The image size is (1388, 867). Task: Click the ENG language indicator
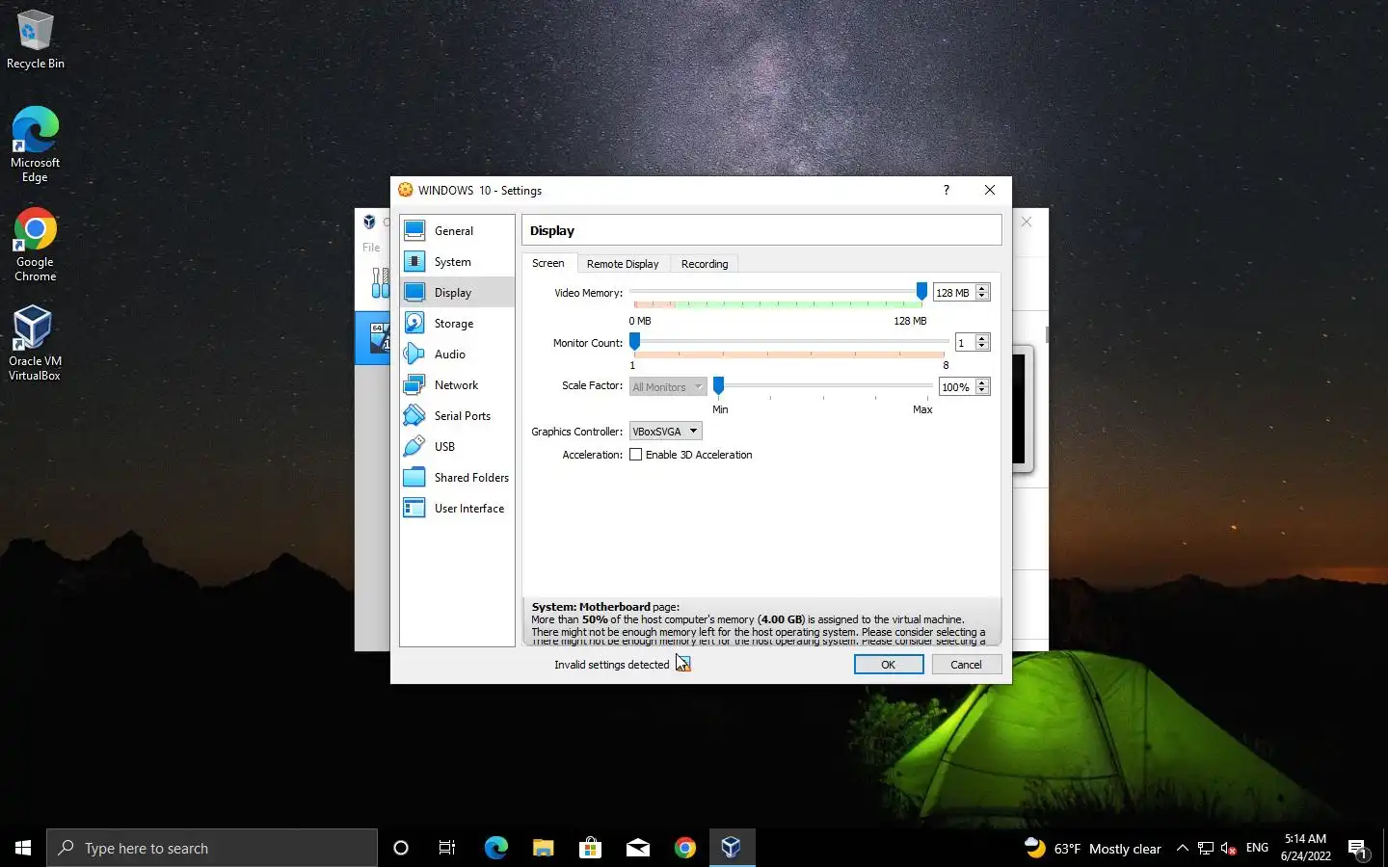pyautogui.click(x=1257, y=849)
